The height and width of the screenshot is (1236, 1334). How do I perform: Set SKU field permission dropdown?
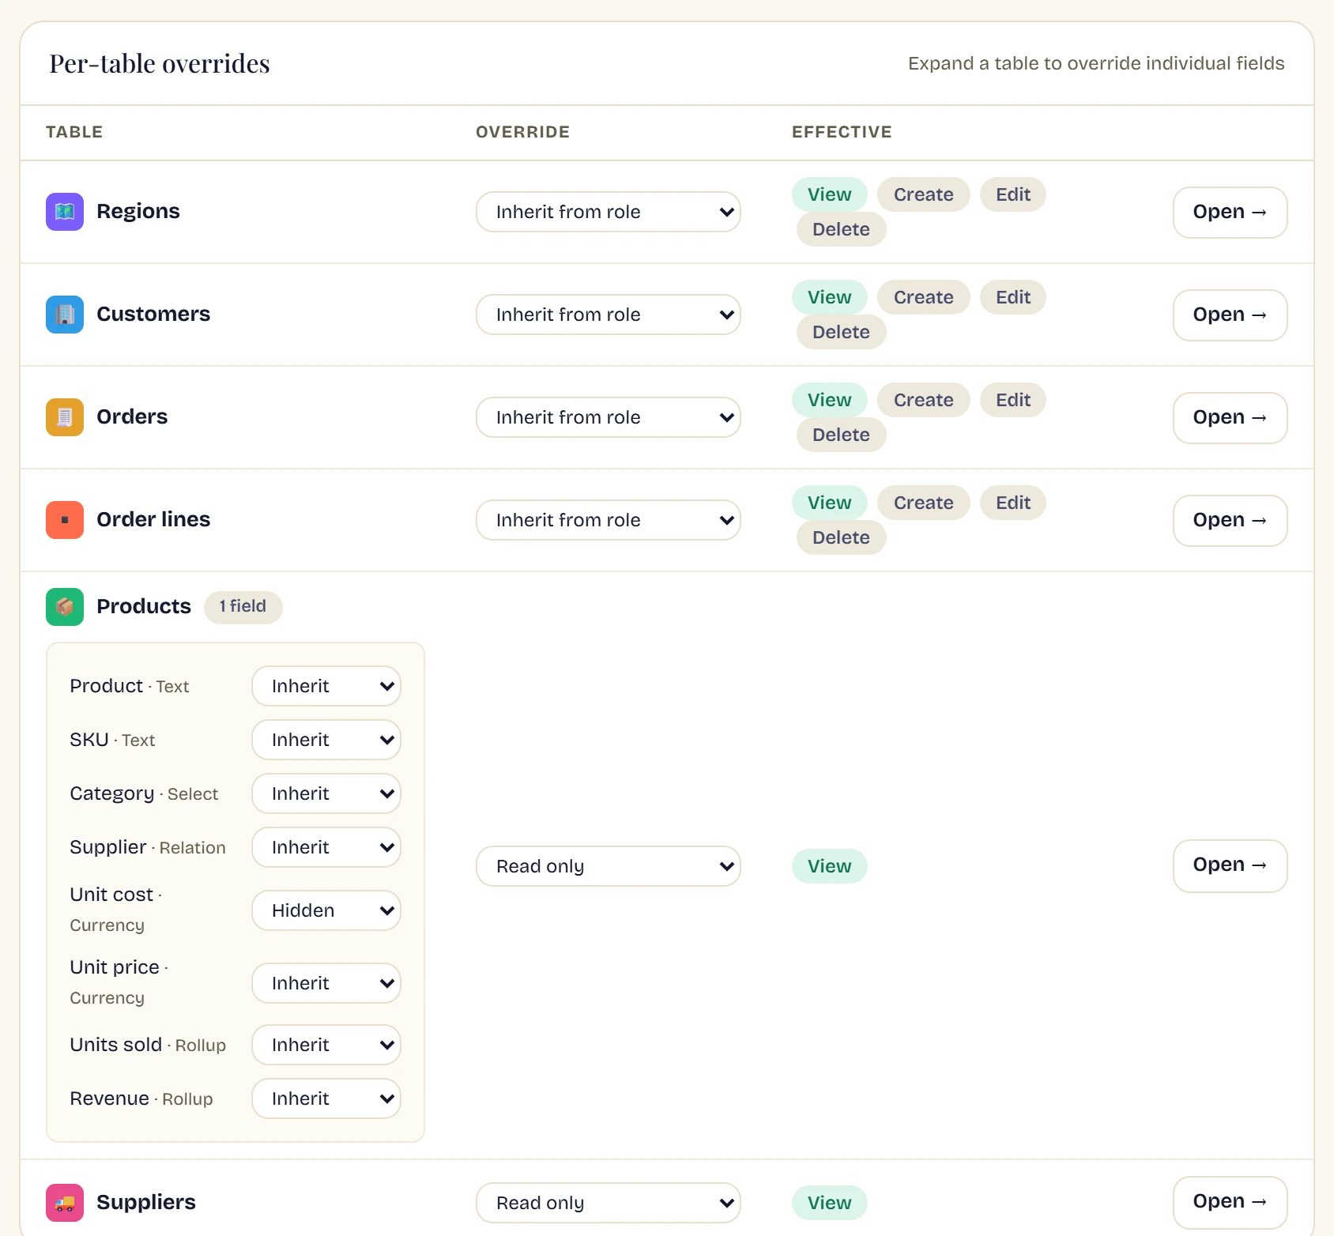click(x=326, y=740)
